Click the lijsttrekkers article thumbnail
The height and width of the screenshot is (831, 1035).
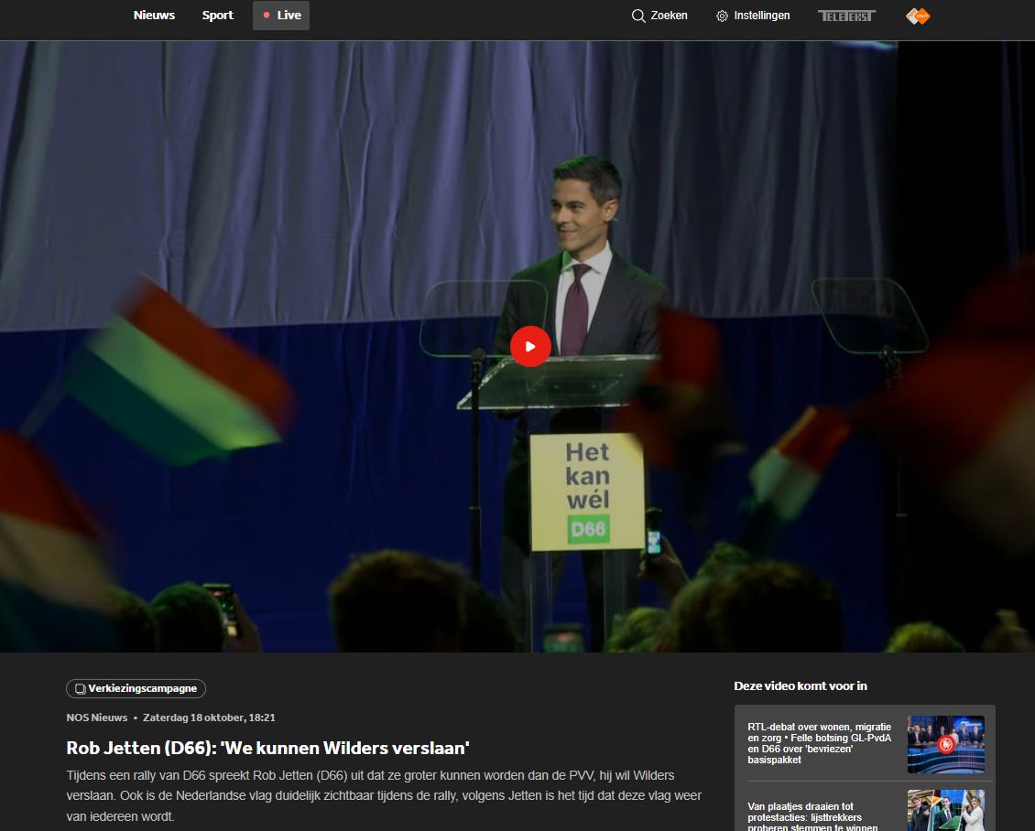tap(946, 811)
